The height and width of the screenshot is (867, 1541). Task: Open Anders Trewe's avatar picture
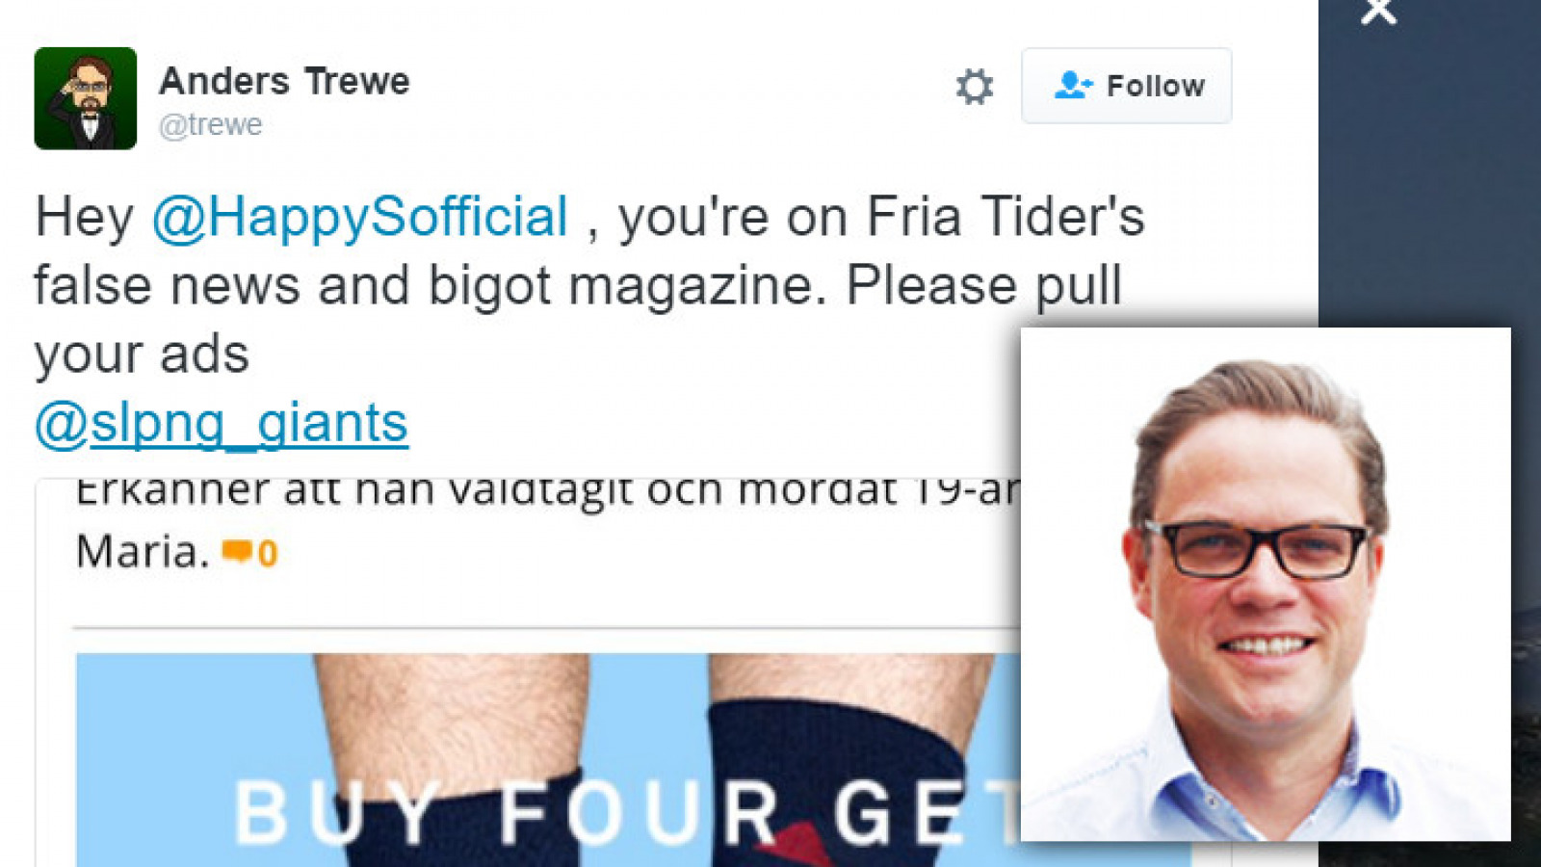click(x=86, y=98)
